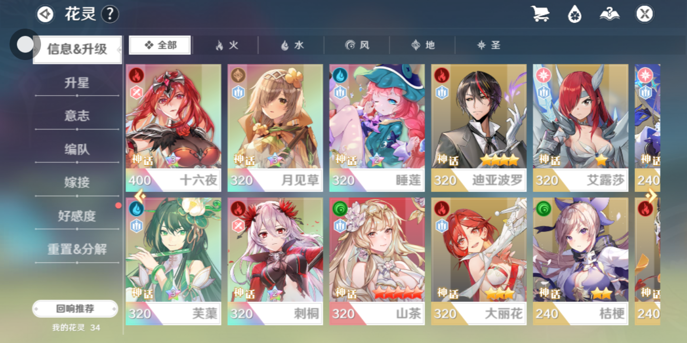Filter by 风 element

tap(357, 45)
